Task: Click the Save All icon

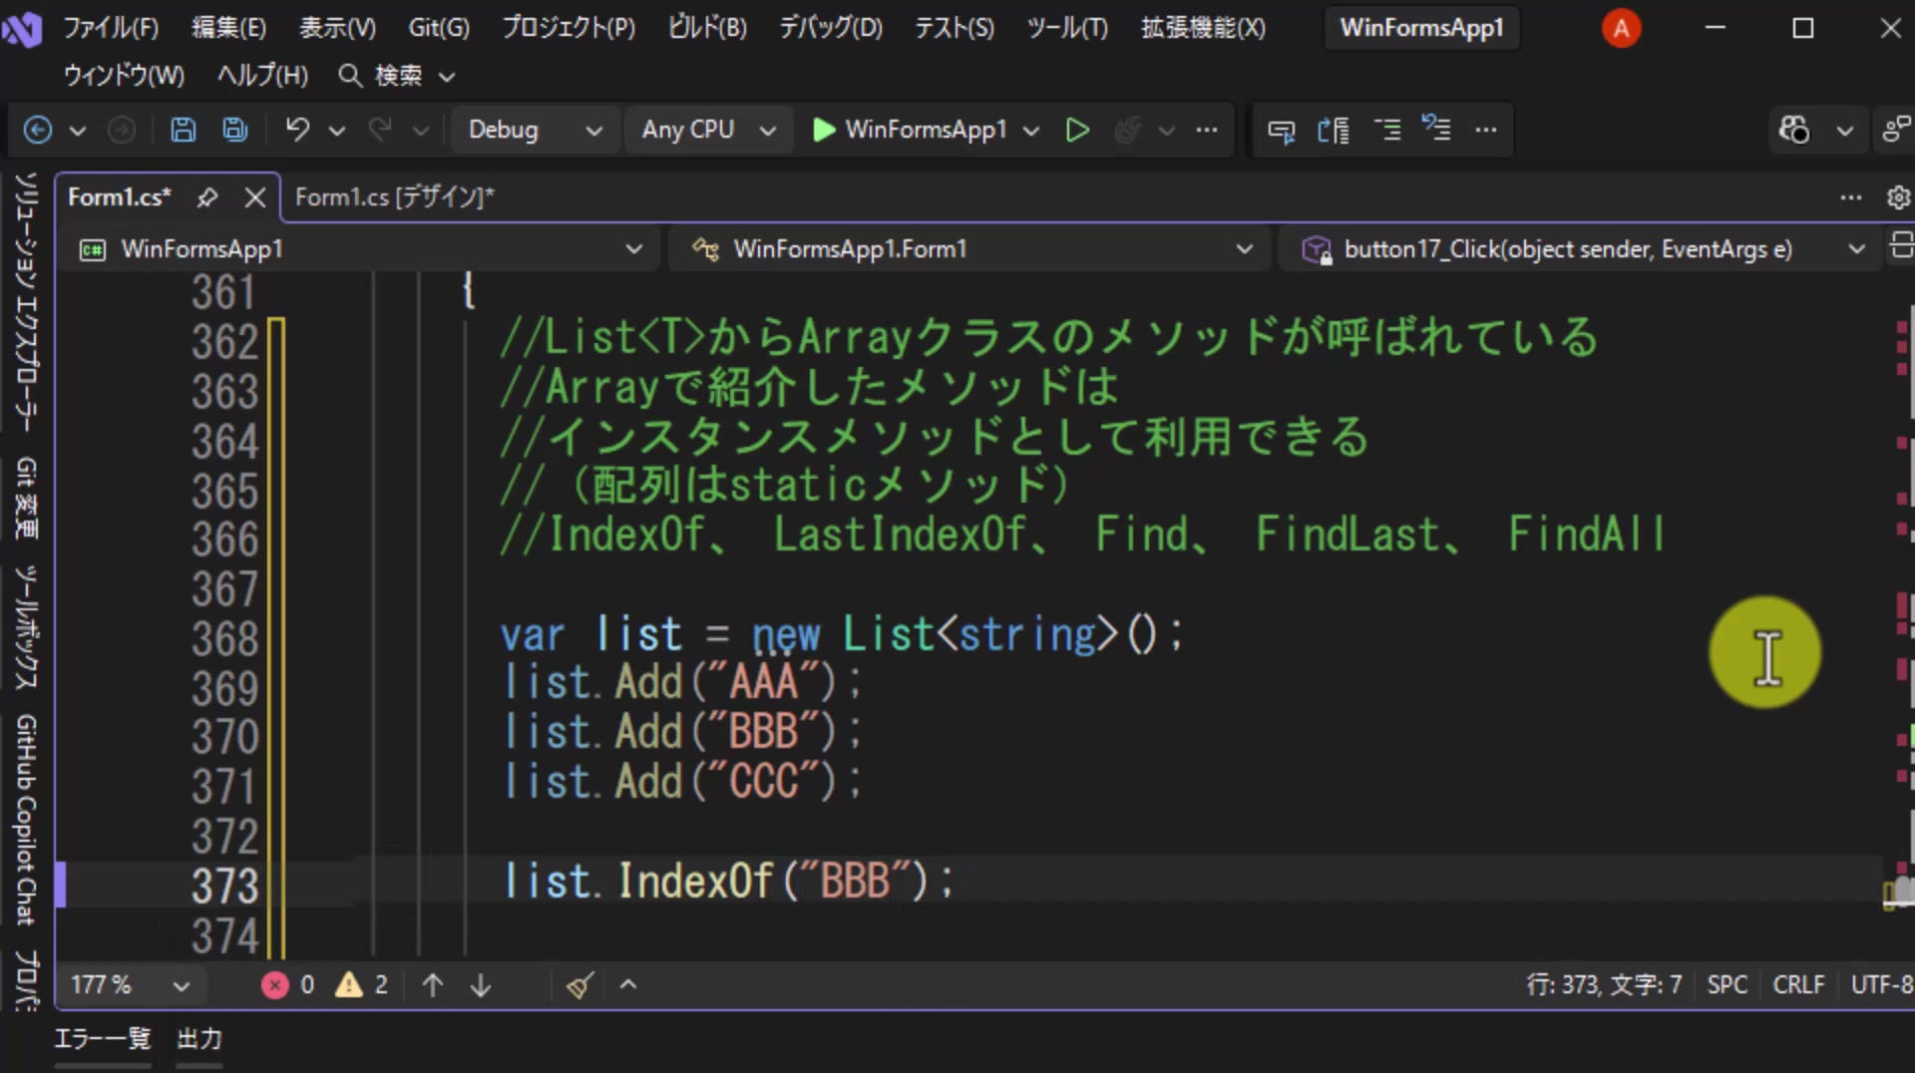Action: click(x=235, y=130)
